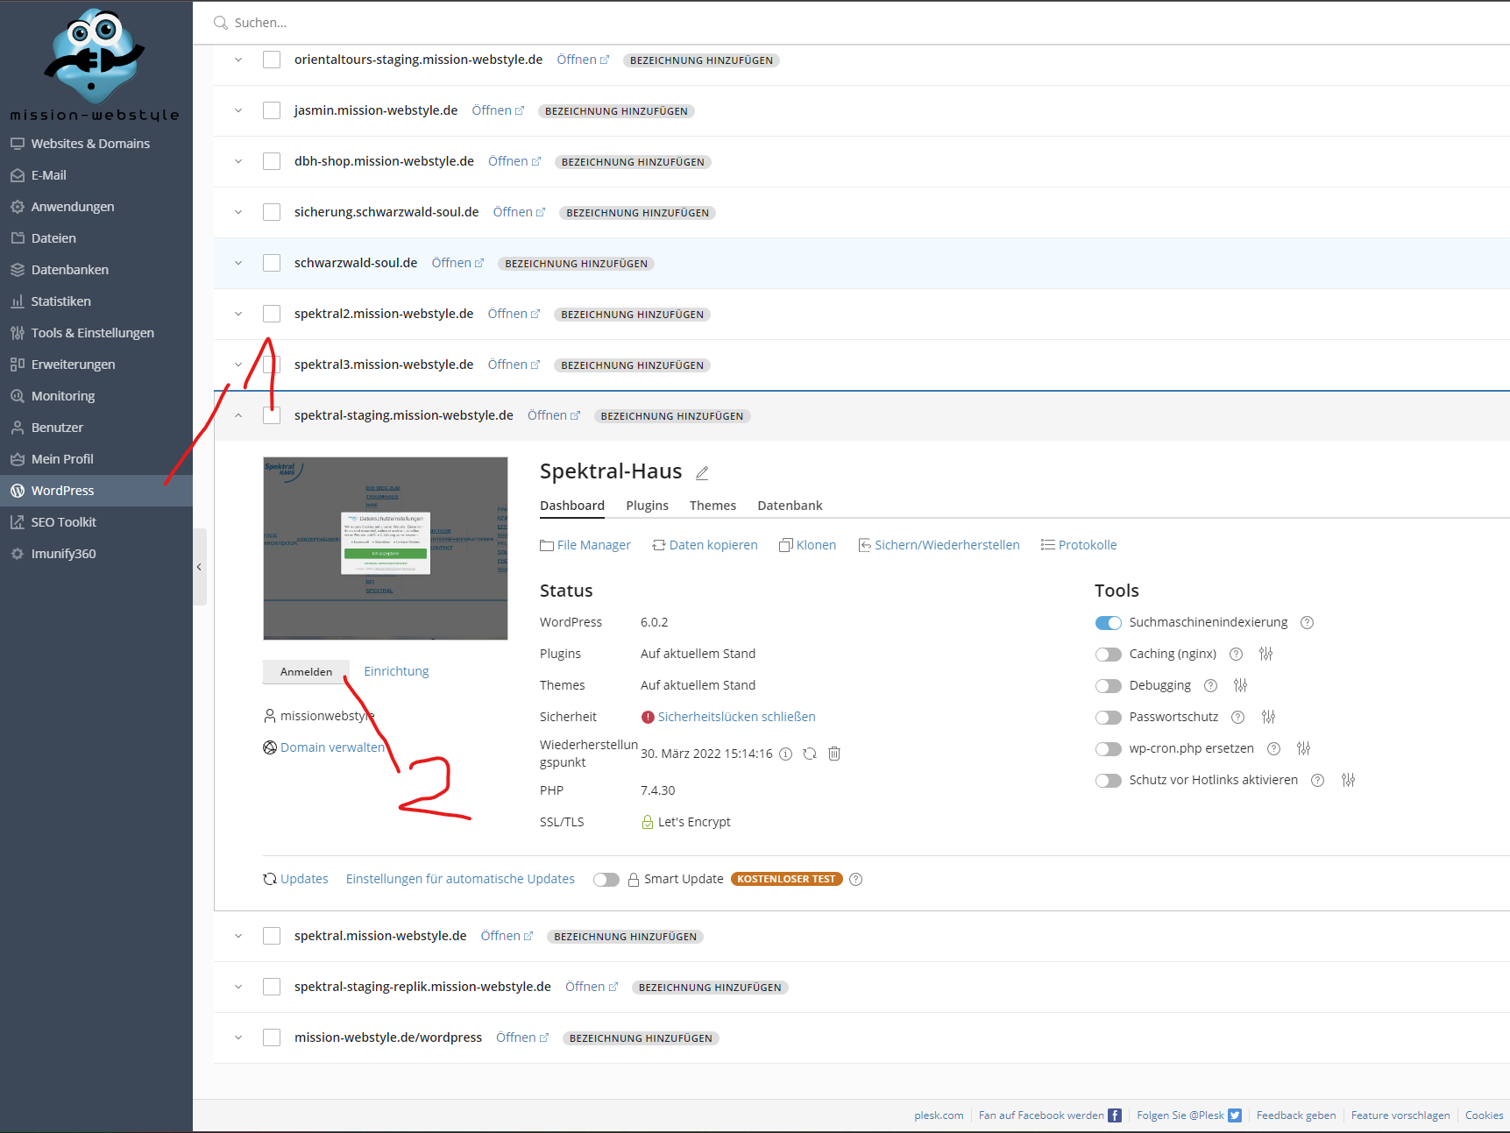Expand the spektral.mission-webstyle.de row
The width and height of the screenshot is (1510, 1133).
click(238, 936)
